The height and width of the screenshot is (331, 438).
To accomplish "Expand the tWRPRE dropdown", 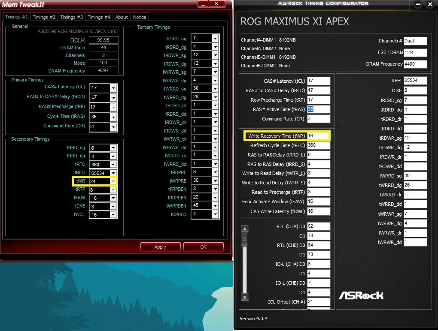I will click(215, 181).
